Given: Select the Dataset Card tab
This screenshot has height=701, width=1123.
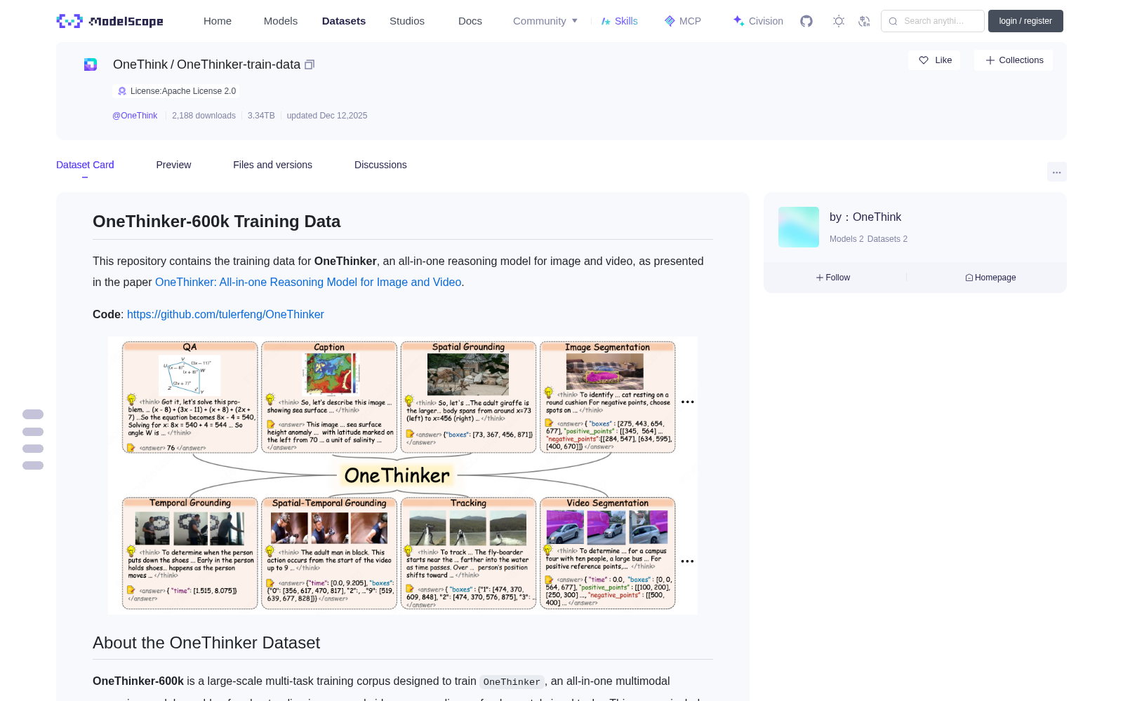Looking at the screenshot, I should click(85, 165).
